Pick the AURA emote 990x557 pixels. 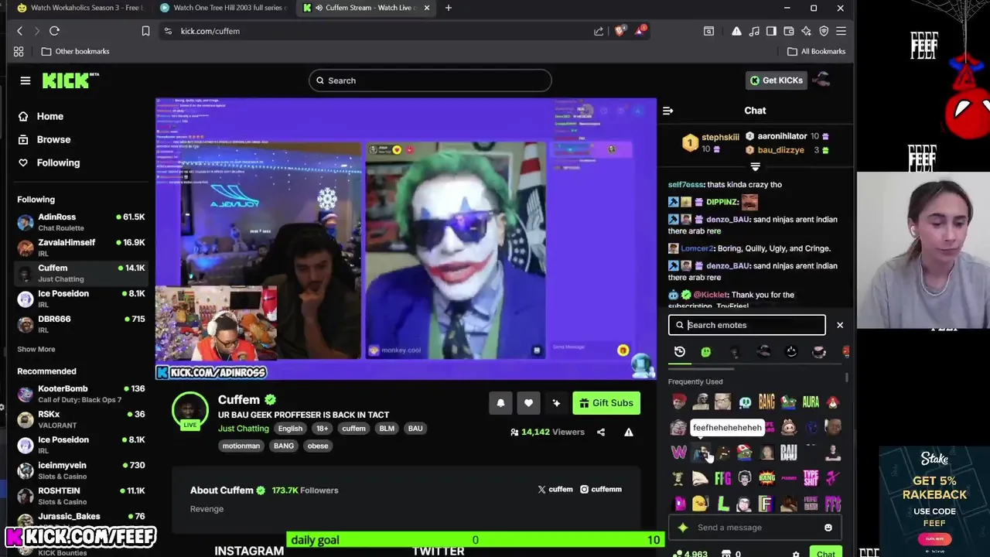click(x=811, y=402)
